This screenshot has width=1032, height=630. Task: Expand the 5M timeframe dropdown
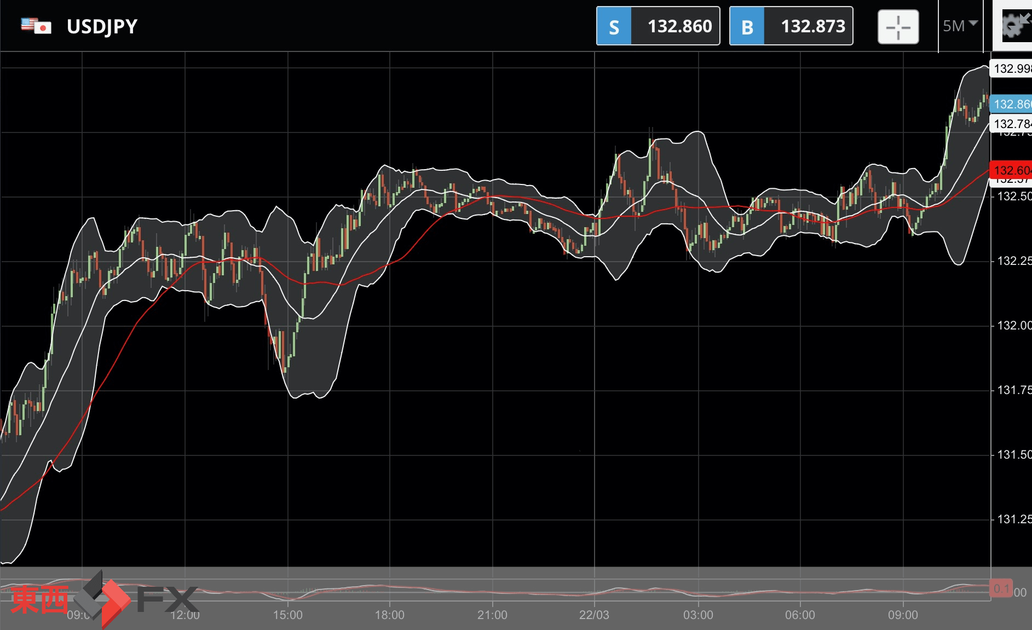click(960, 26)
